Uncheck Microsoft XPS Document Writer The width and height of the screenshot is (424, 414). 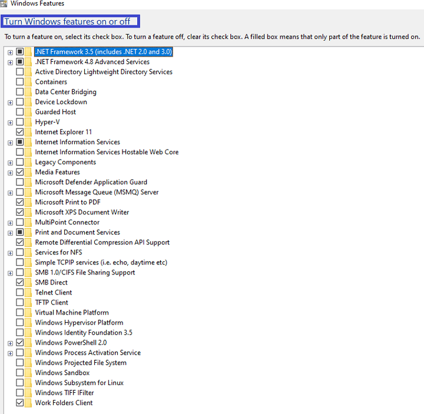[20, 212]
